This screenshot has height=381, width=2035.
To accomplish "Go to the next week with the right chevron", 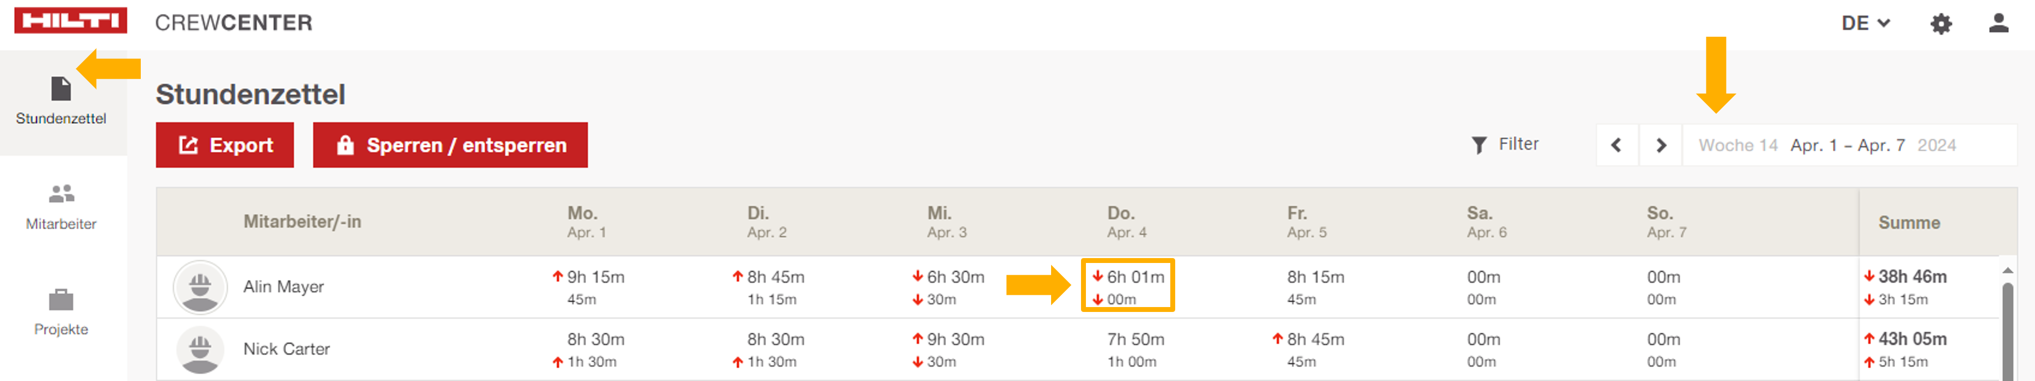I will pos(1660,144).
